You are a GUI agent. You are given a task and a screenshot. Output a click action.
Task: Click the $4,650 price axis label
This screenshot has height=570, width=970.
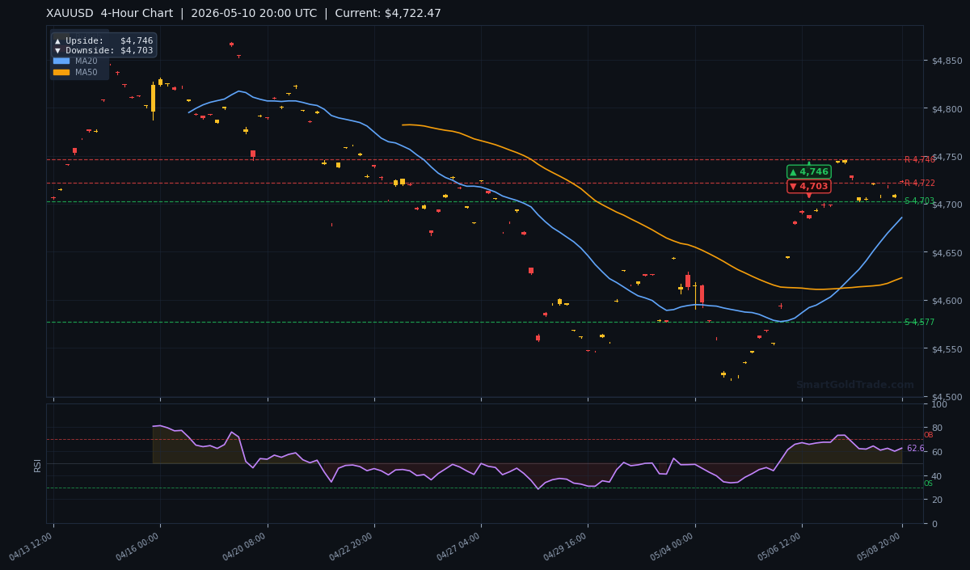coord(947,253)
